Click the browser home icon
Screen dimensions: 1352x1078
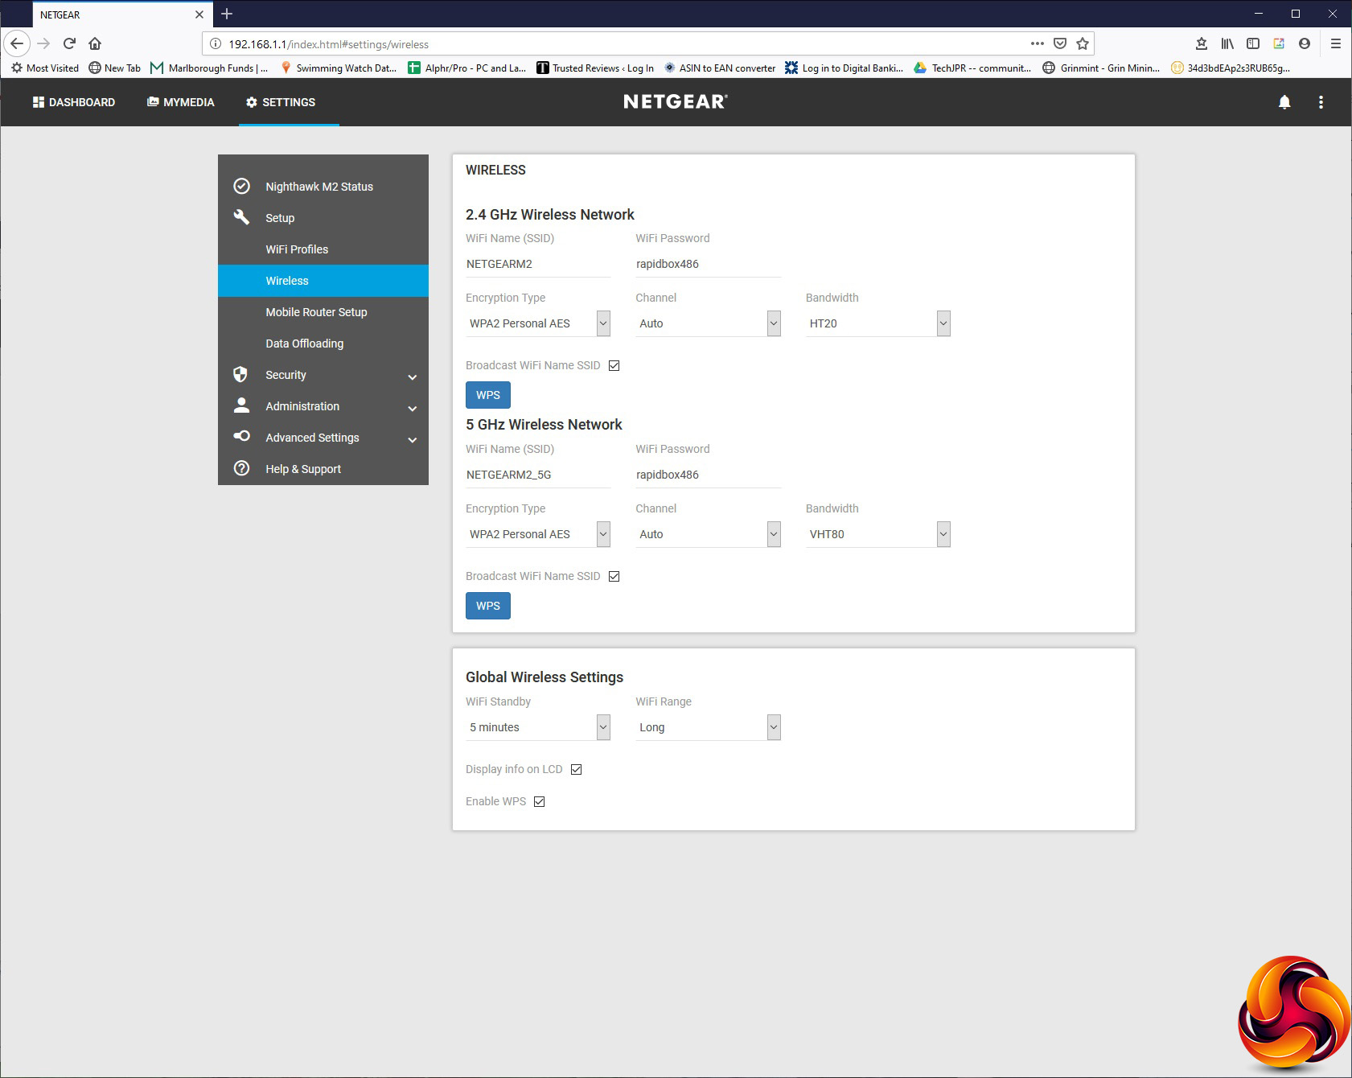tap(95, 43)
